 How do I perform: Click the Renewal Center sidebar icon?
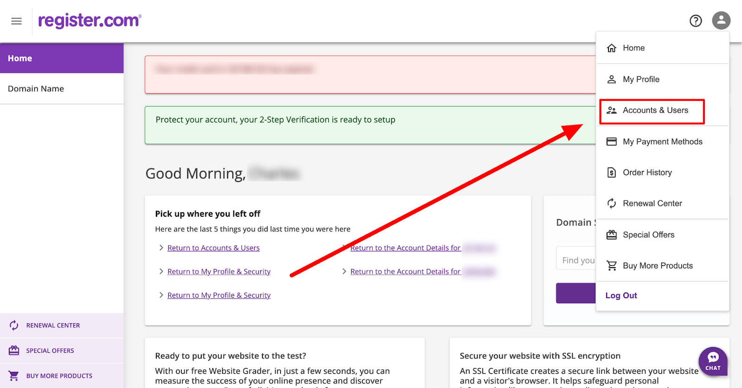pyautogui.click(x=14, y=325)
